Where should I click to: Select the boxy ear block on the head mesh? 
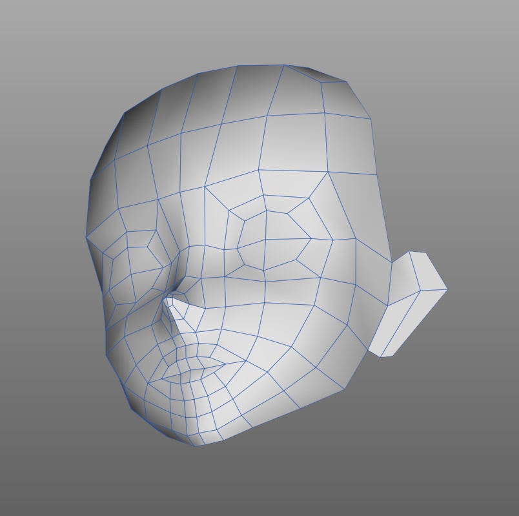[x=408, y=304]
